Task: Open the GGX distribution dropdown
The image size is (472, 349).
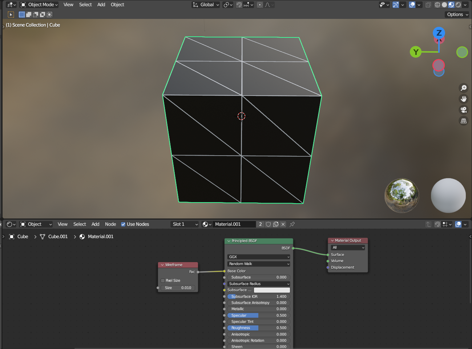Action: point(259,257)
